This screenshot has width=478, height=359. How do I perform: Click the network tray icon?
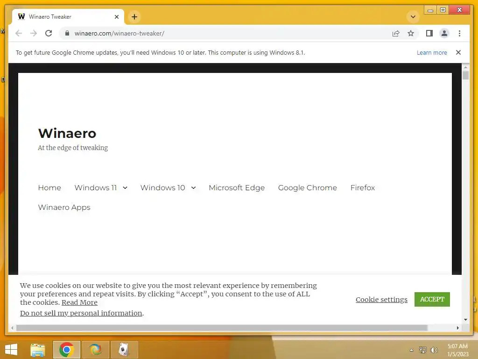[x=423, y=350]
